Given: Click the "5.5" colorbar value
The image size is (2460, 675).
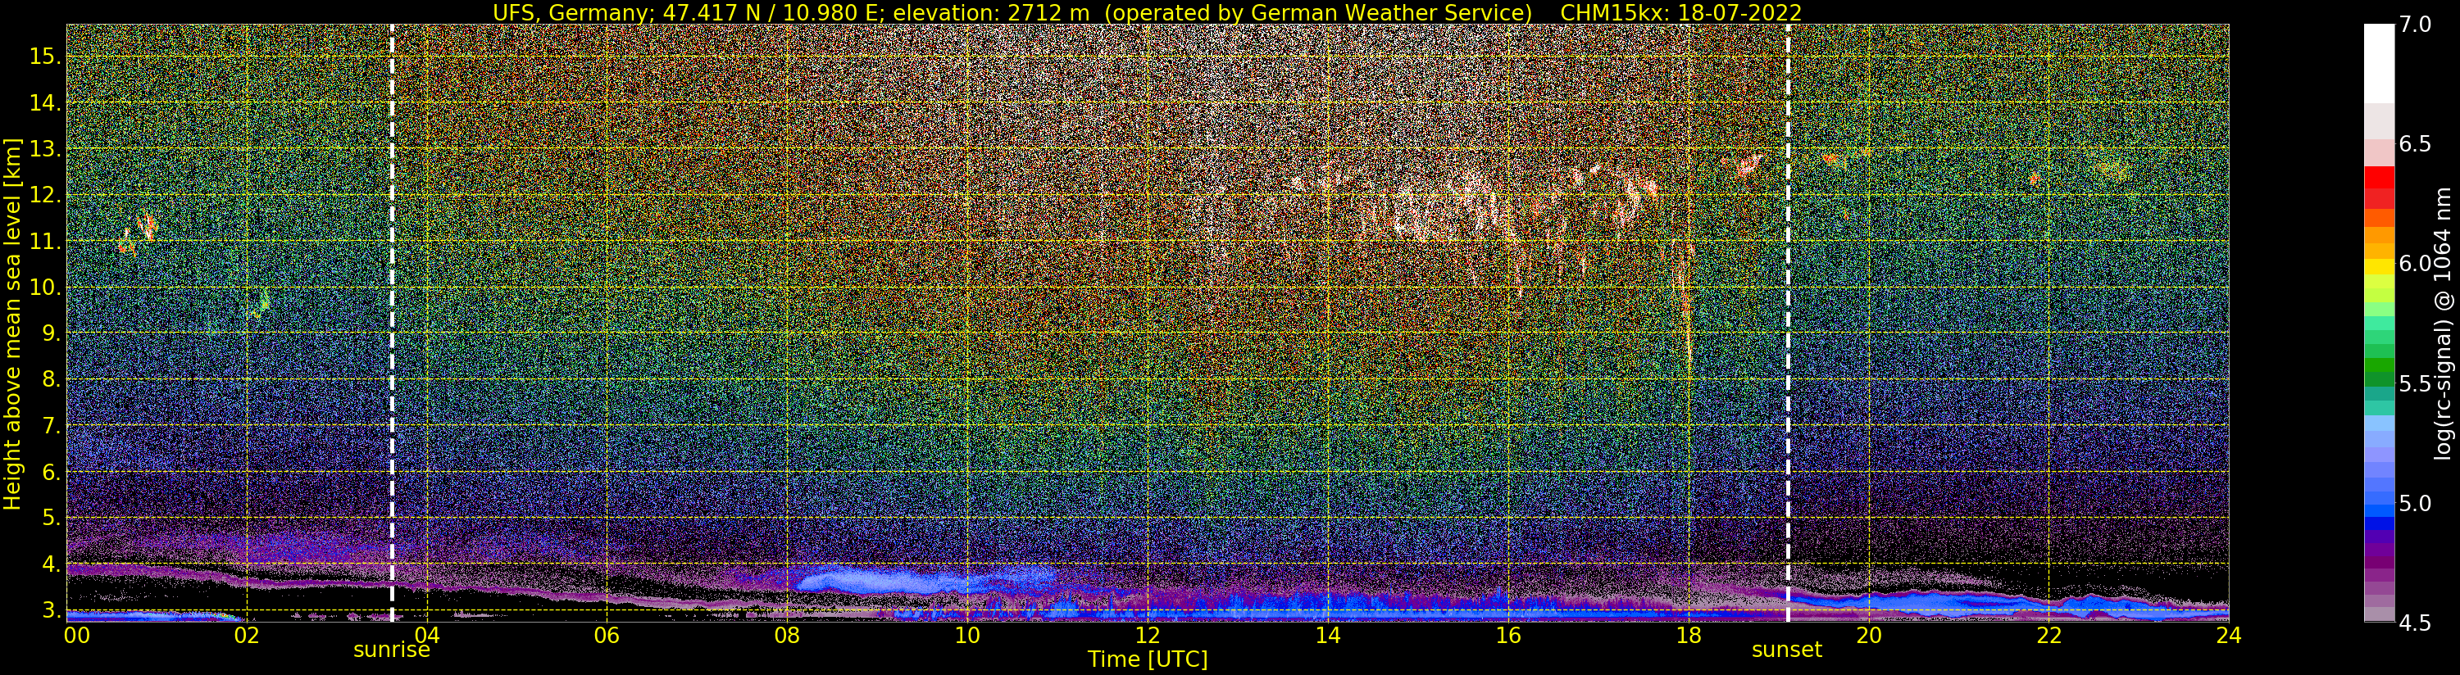Looking at the screenshot, I should pos(2415,384).
